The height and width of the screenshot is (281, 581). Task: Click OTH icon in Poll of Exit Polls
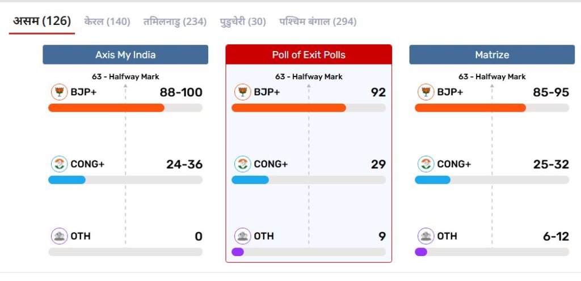[242, 236]
